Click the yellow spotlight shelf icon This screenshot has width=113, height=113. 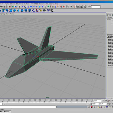coord(41,10)
